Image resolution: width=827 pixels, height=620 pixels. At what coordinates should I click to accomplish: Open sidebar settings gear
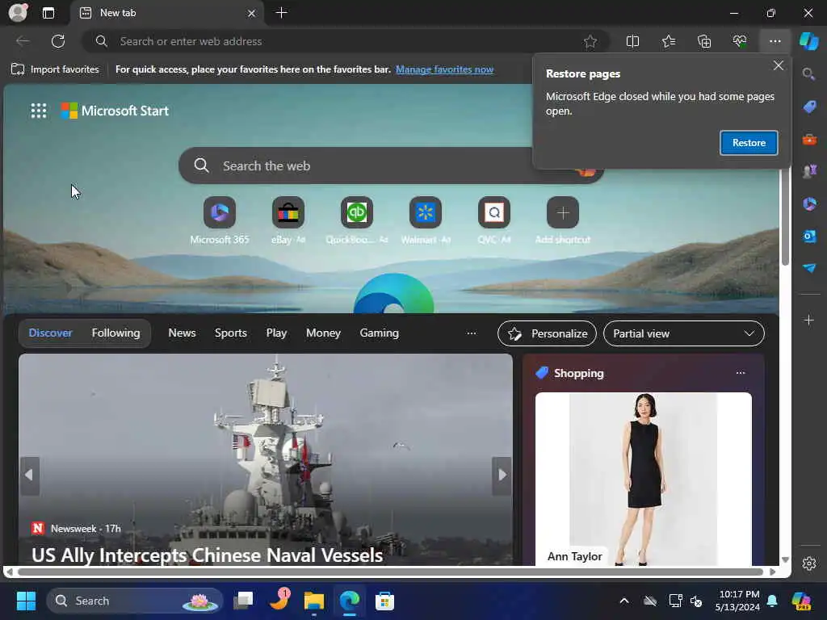(x=808, y=563)
